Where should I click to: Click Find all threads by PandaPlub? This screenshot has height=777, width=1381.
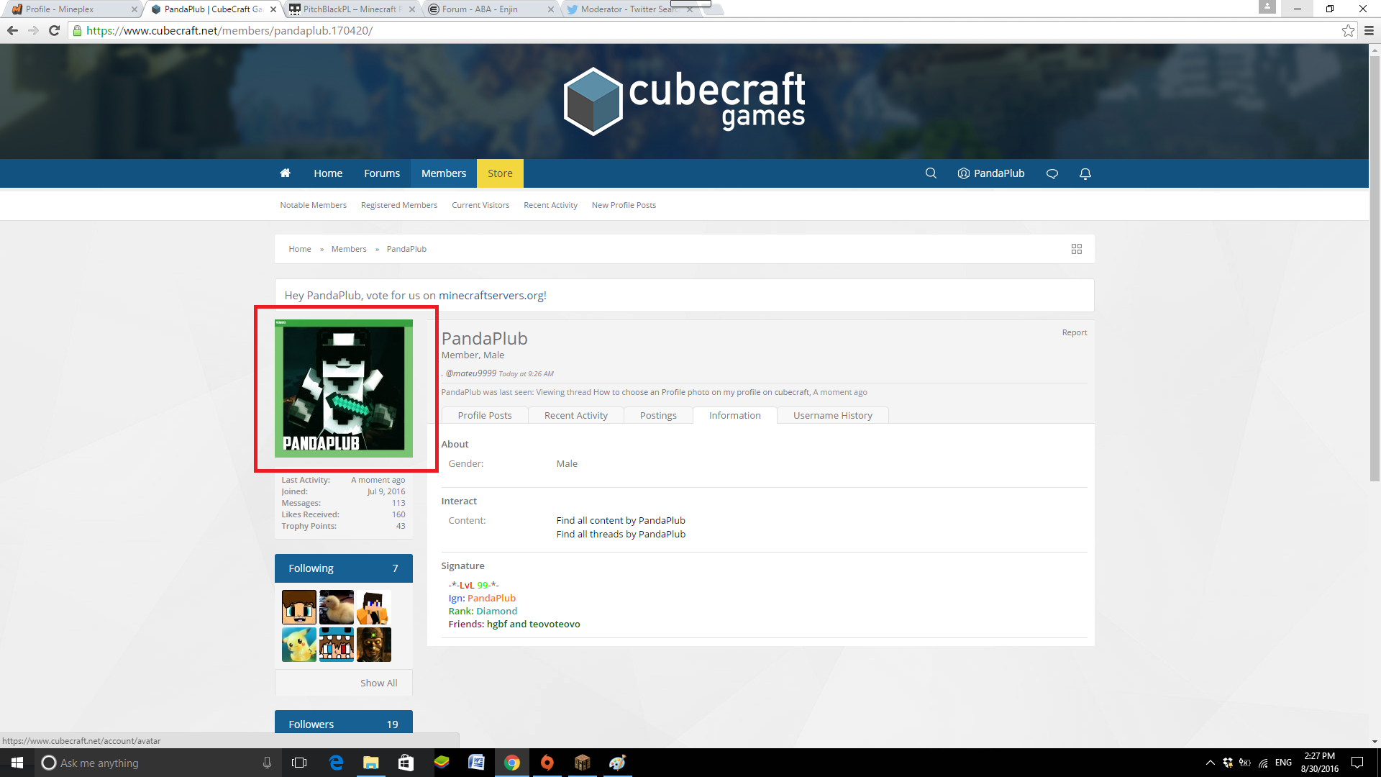(x=621, y=534)
